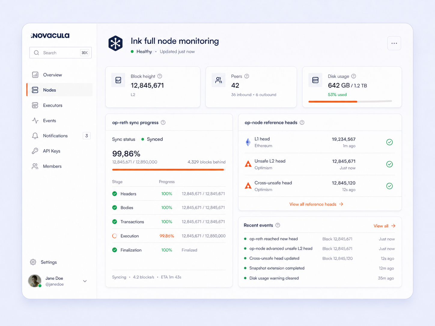The width and height of the screenshot is (435, 326).
Task: Open Settings in the sidebar
Action: click(44, 262)
